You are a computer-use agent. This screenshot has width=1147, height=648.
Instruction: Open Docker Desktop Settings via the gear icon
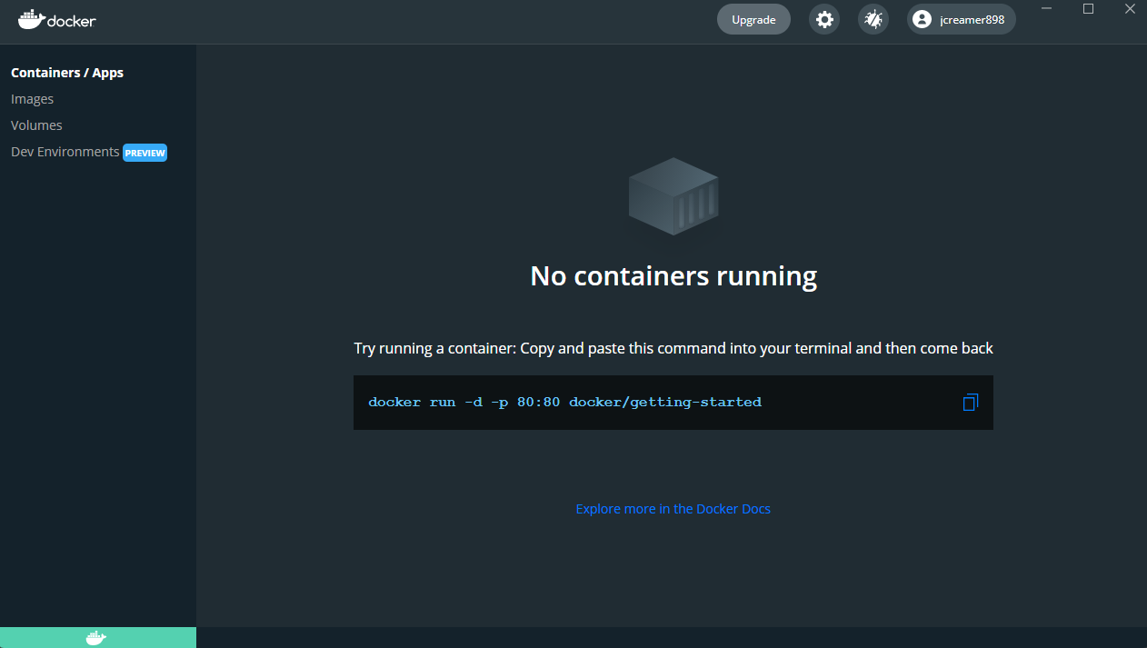tap(824, 19)
